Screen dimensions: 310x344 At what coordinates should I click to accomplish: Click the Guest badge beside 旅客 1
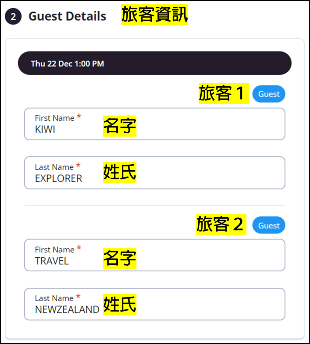click(269, 94)
